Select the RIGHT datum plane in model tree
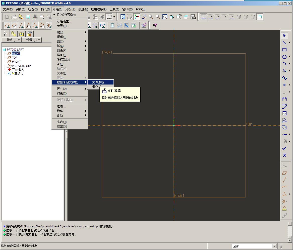 16,54
